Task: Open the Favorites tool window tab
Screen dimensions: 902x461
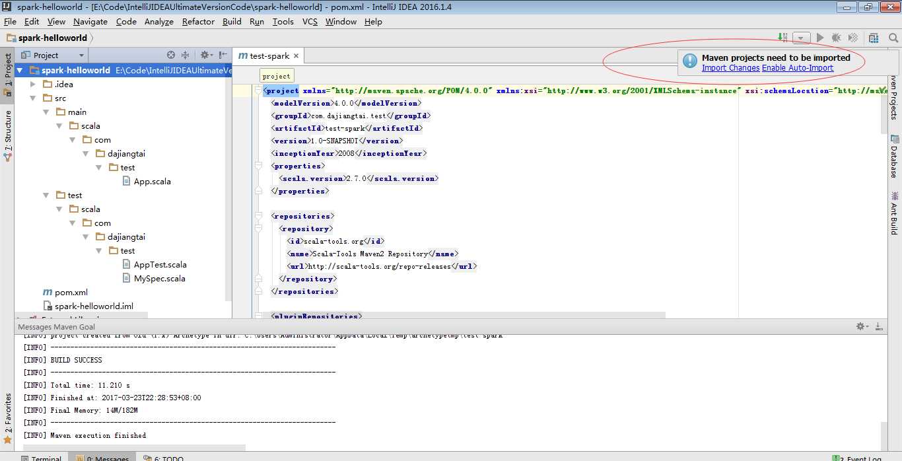Action: coord(7,419)
